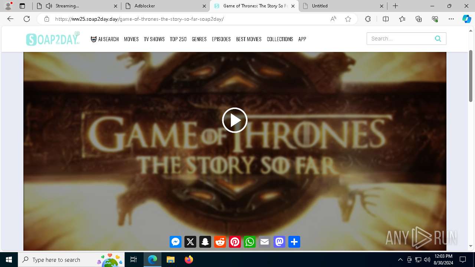Viewport: 475px width, 267px height.
Task: Open Edge Settings and more menu
Action: [451, 19]
